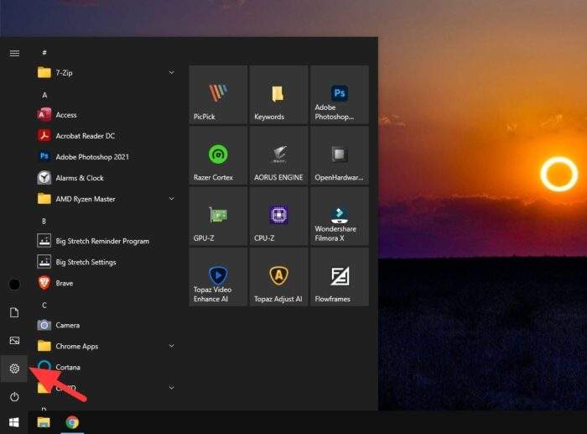Image resolution: width=587 pixels, height=434 pixels.
Task: Open Google Chrome from the taskbar
Action: 72,422
